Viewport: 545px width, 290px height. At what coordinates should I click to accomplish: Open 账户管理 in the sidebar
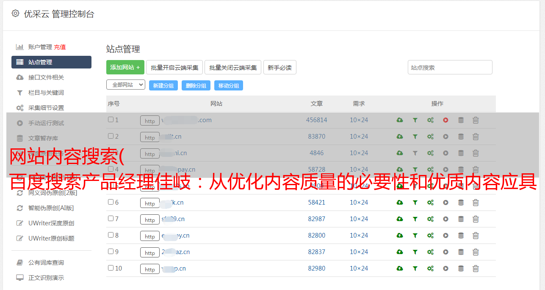click(x=40, y=47)
